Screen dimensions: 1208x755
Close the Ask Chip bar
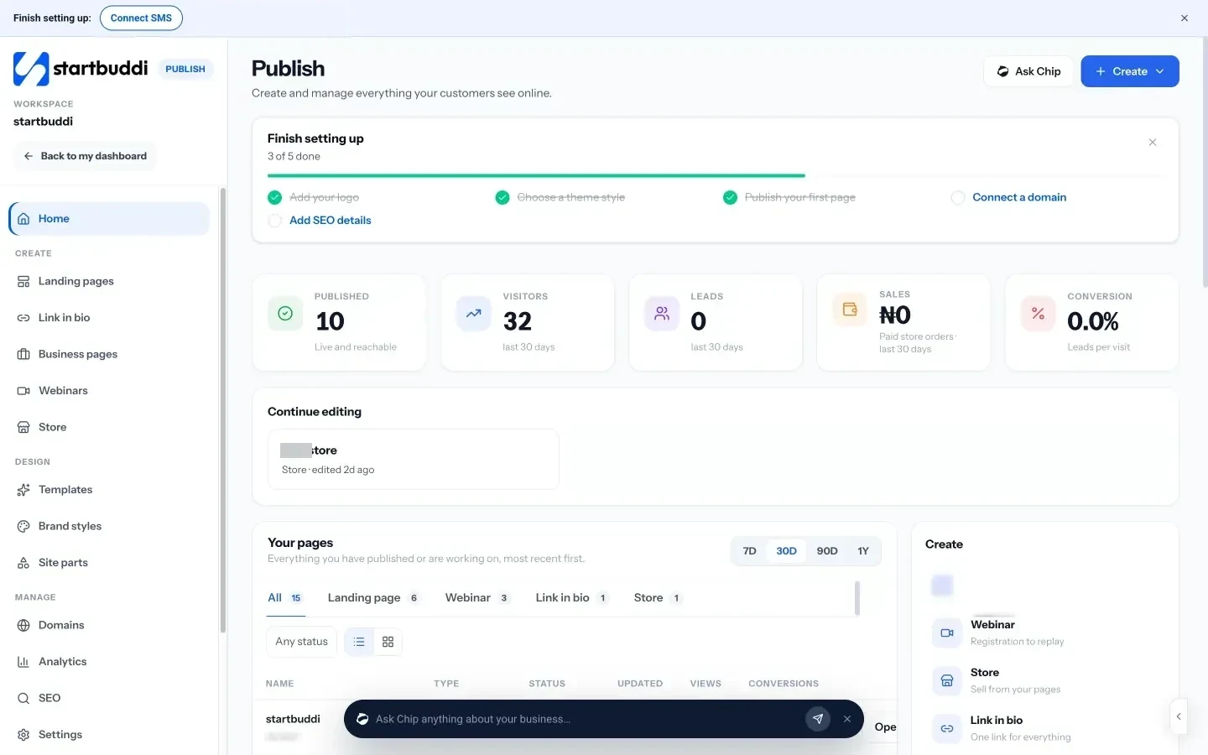pos(847,719)
